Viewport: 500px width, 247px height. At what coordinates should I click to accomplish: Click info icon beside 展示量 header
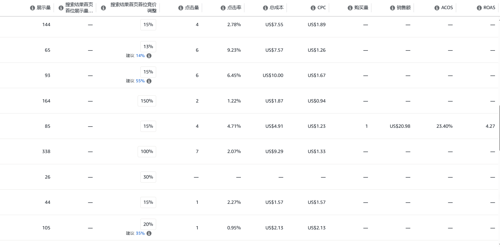(x=32, y=8)
